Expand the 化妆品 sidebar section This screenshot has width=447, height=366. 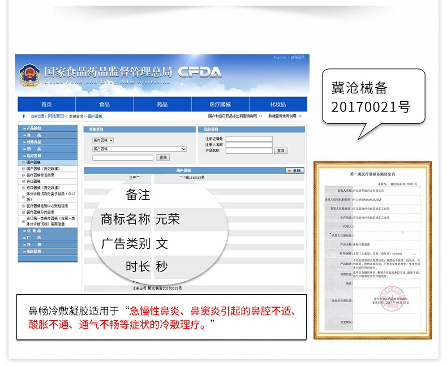48,231
